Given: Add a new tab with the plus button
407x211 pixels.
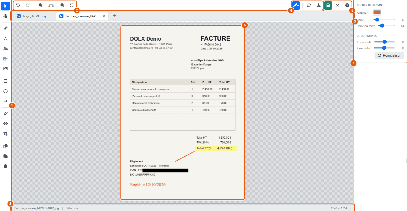Looking at the screenshot, I should pyautogui.click(x=115, y=16).
